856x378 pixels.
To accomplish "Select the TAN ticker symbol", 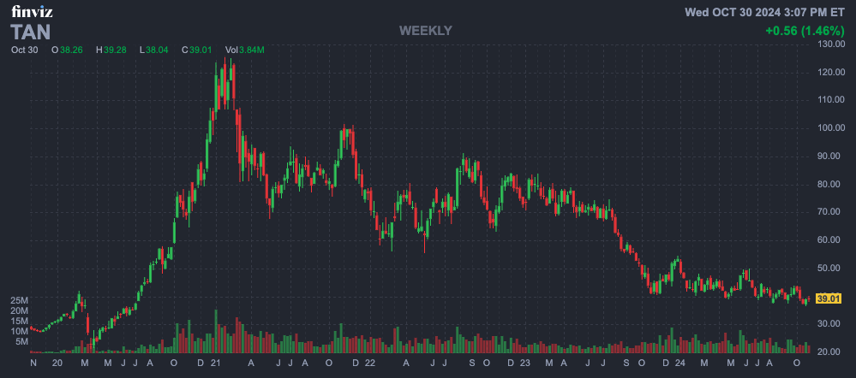I will (x=31, y=32).
